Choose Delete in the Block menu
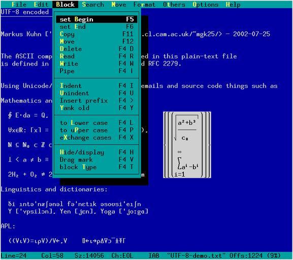Screen dimensions: 293x260 96,49
